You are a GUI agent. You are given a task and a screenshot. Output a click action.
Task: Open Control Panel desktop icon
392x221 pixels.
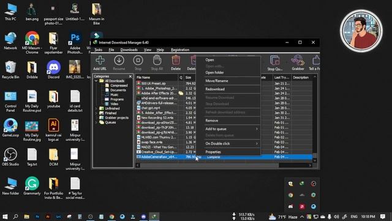point(10,101)
